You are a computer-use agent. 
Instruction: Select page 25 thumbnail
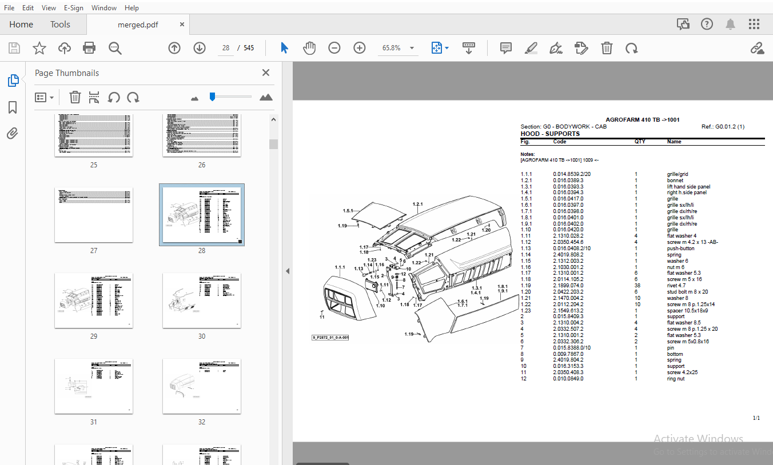click(94, 135)
